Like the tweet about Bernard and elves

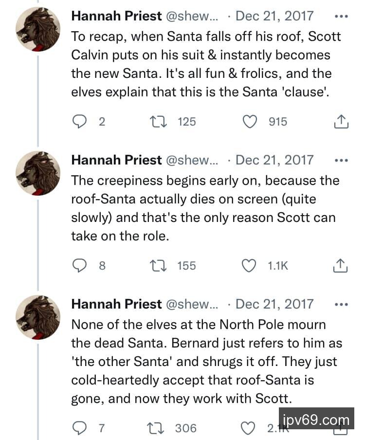249,428
